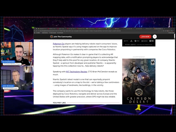Click the Pearl Abyss logo in ad
The width and height of the screenshot is (176, 132).
(x=130, y=45)
